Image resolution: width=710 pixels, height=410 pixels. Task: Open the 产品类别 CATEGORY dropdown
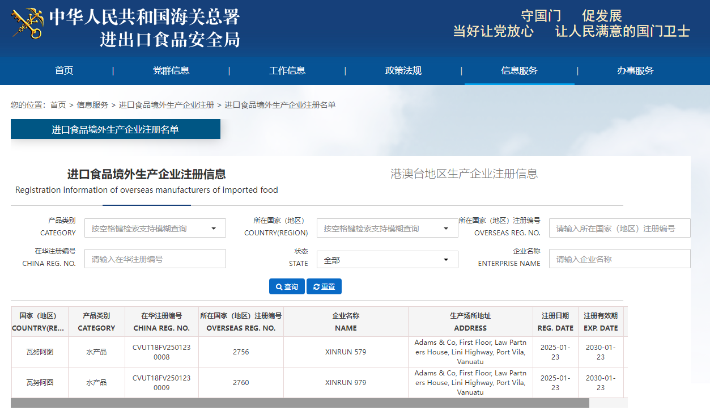tap(155, 229)
